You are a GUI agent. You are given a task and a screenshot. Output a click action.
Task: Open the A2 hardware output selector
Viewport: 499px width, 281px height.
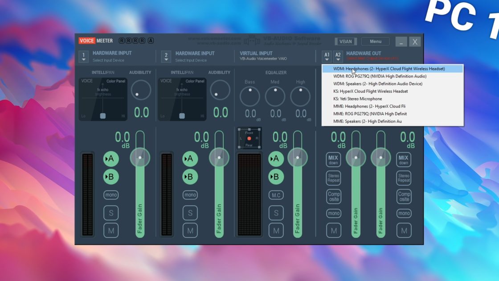[338, 56]
